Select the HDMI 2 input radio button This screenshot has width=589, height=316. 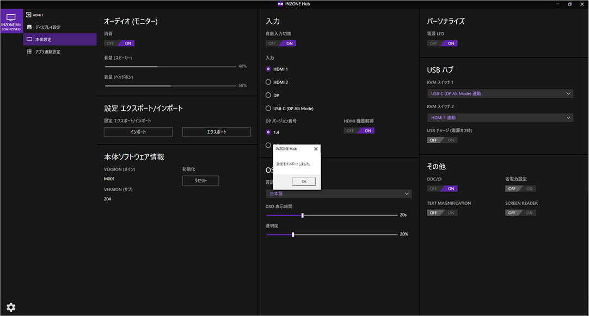point(268,83)
